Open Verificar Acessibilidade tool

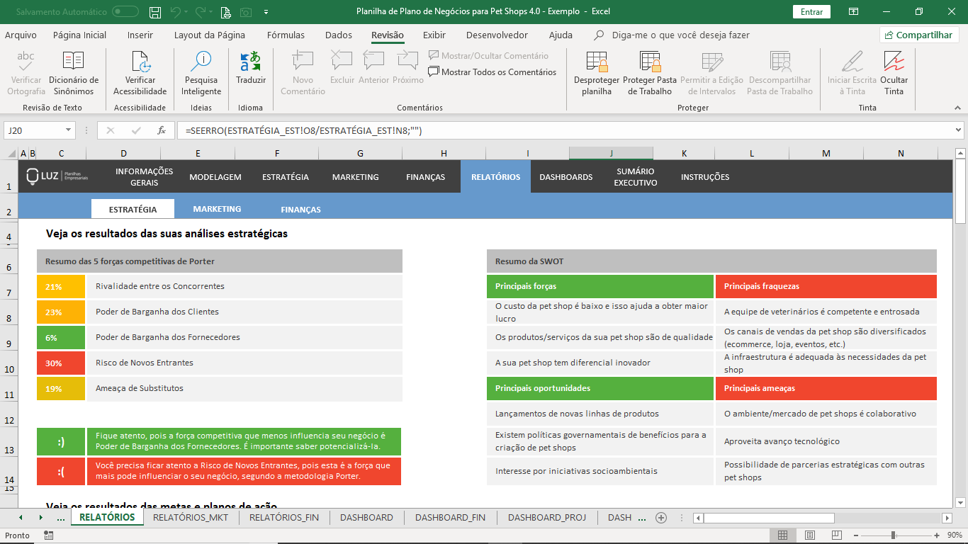pyautogui.click(x=140, y=62)
